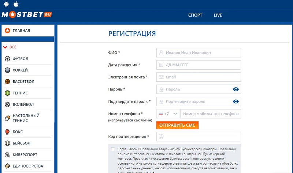Open the date of birth picker field
The width and height of the screenshot is (293, 173).
tap(199, 65)
